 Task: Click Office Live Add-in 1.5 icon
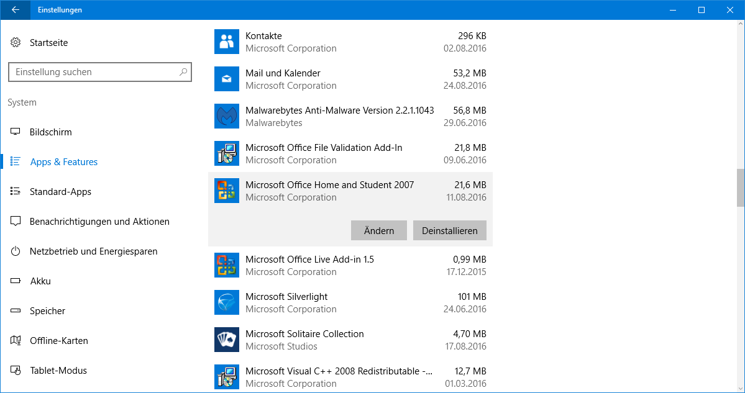point(227,265)
